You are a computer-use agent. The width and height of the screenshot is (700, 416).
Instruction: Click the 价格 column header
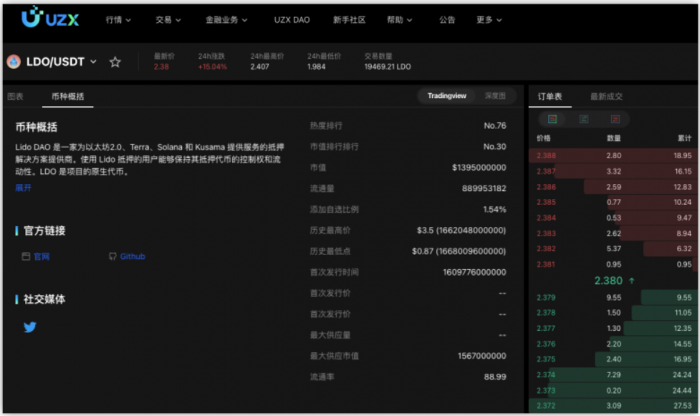click(543, 138)
